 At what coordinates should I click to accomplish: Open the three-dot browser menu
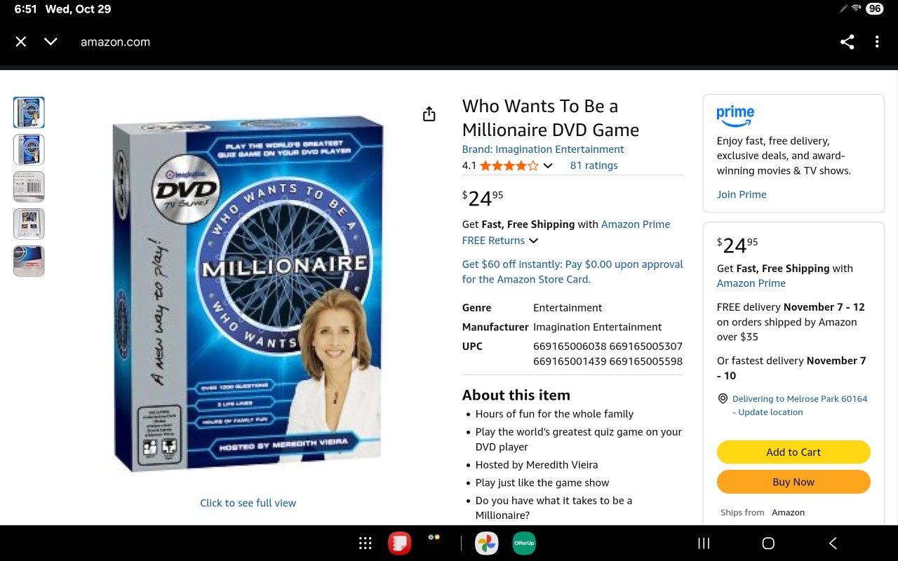point(877,42)
